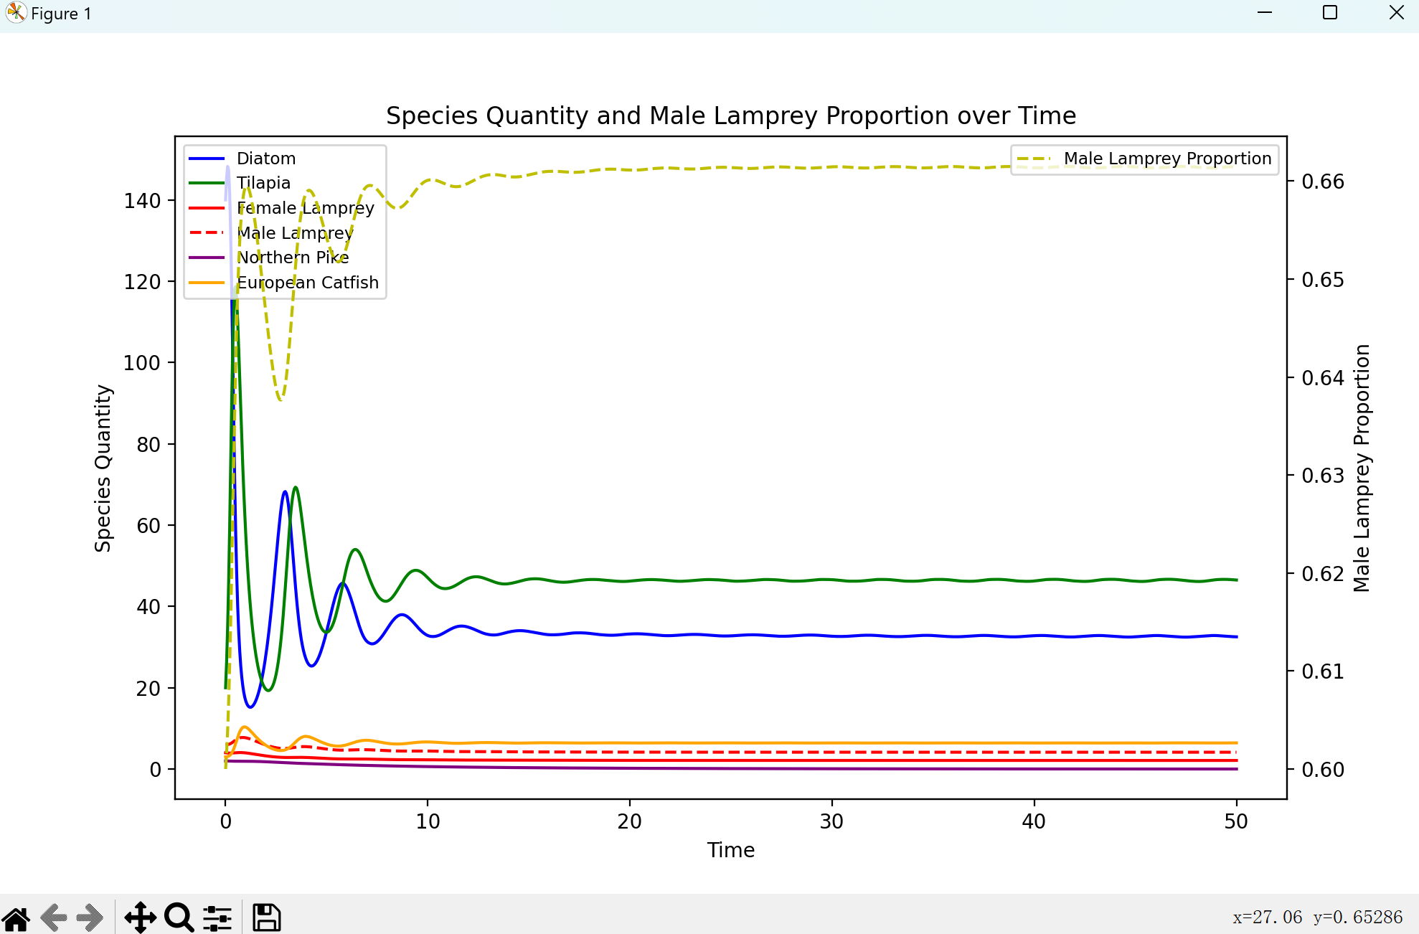Click the Time x-axis label

pos(731,850)
